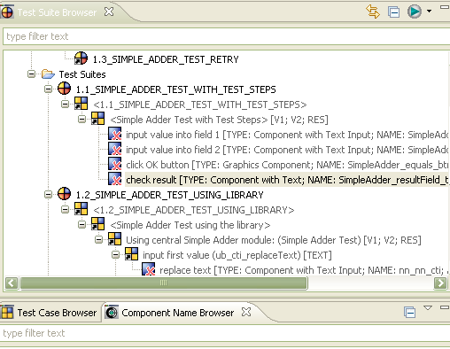Click the horizontal scrollbar thumb

point(164,283)
